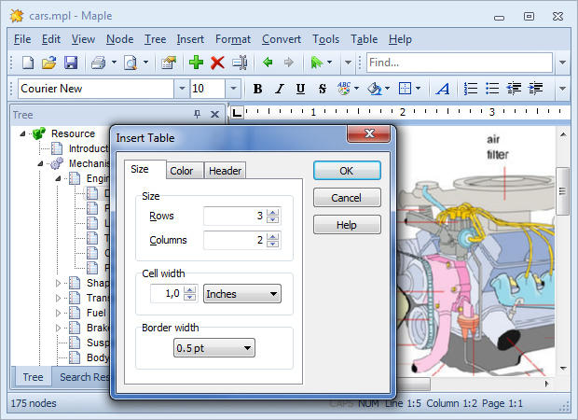Go back with the green left arrow
Viewport: 578px width, 420px height.
pyautogui.click(x=268, y=63)
